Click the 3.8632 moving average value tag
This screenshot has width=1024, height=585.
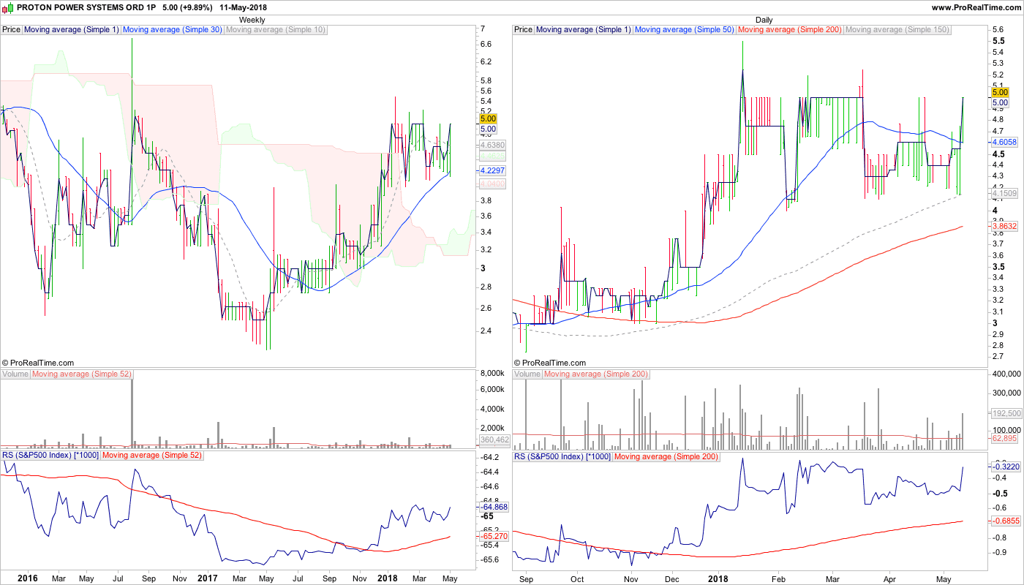point(1003,227)
